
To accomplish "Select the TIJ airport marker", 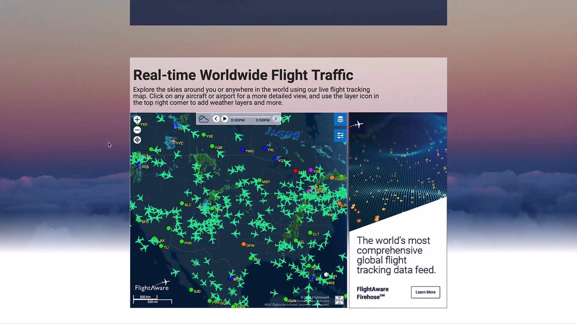I will click(161, 246).
